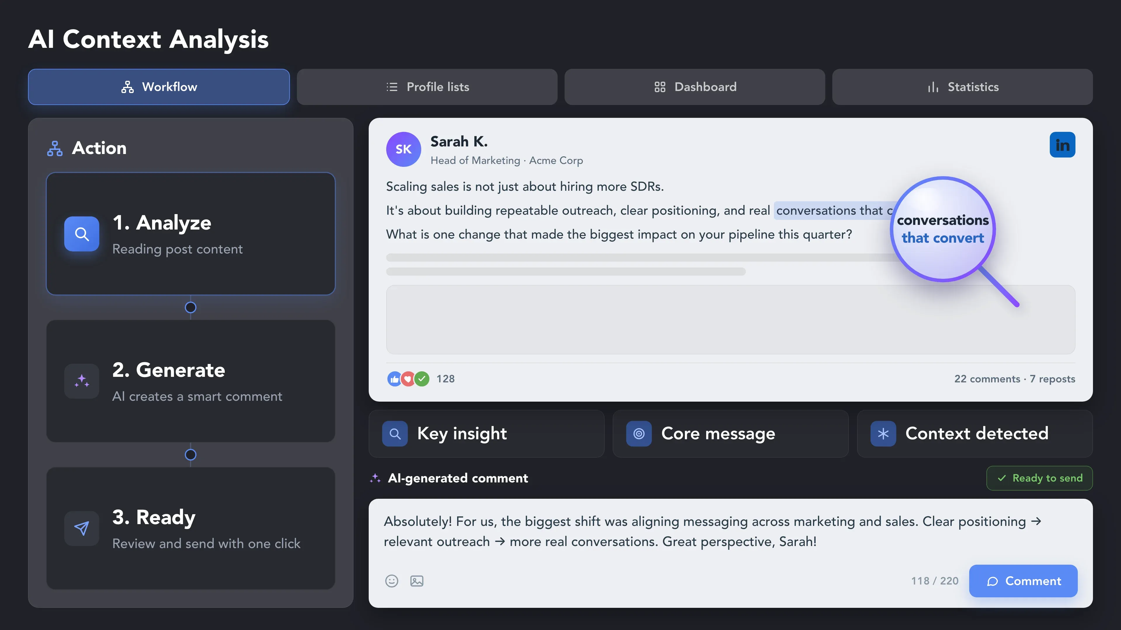Viewport: 1121px width, 630px height.
Task: Open the 22 comments link
Action: pos(987,379)
